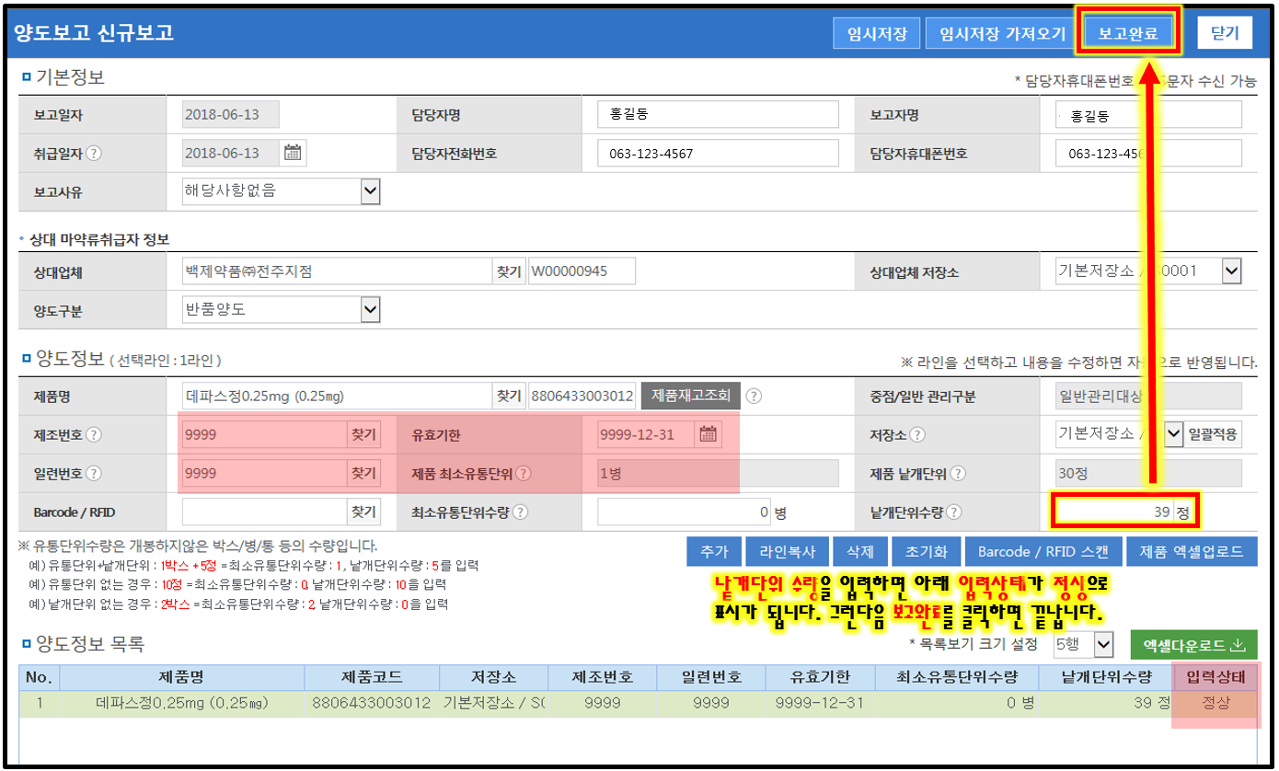Expand the 양도구분 반품양도 dropdown
Screen dimensions: 1279x771
coord(370,309)
